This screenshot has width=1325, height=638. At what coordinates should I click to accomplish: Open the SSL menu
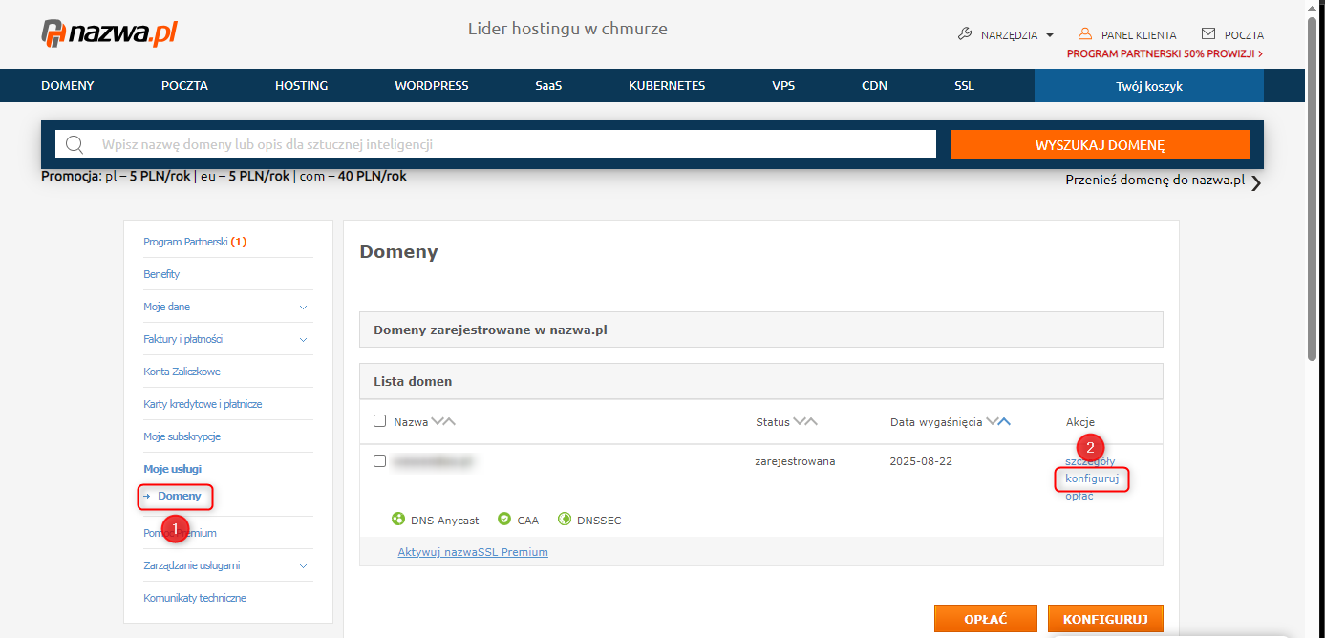[x=964, y=85]
